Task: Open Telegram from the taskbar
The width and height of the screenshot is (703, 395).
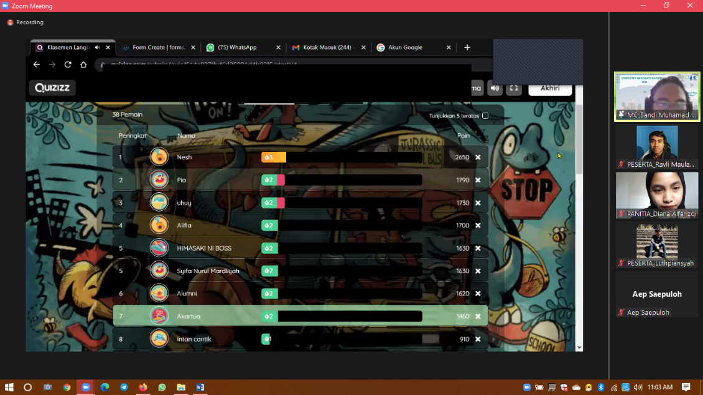Action: click(x=124, y=388)
